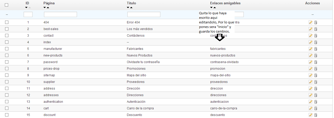The width and height of the screenshot is (334, 118).
Task: Tick the checkbox for the index row
Action: [x=7, y=42]
